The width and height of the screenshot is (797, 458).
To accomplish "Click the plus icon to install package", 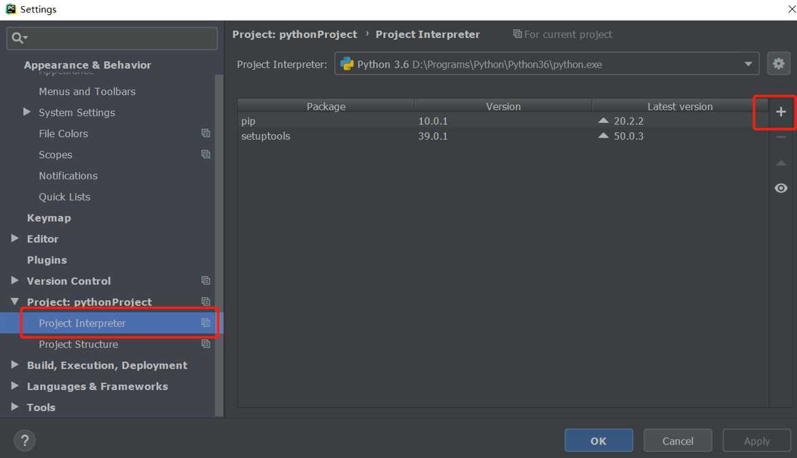I will point(781,112).
